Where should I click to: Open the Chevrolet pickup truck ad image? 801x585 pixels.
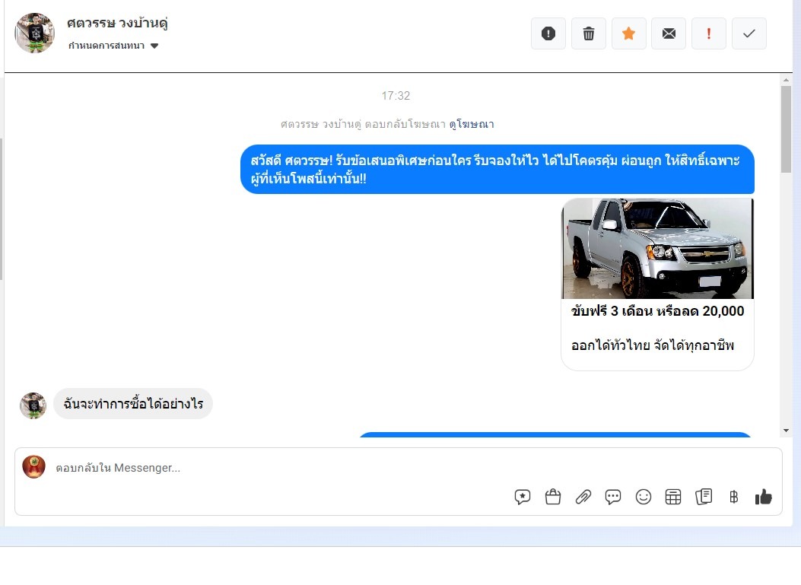pyautogui.click(x=657, y=249)
